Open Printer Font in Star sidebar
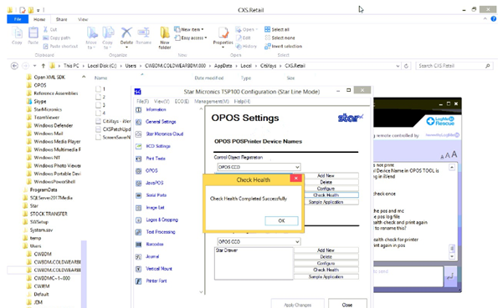Image resolution: width=503 pixels, height=308 pixels. click(157, 280)
